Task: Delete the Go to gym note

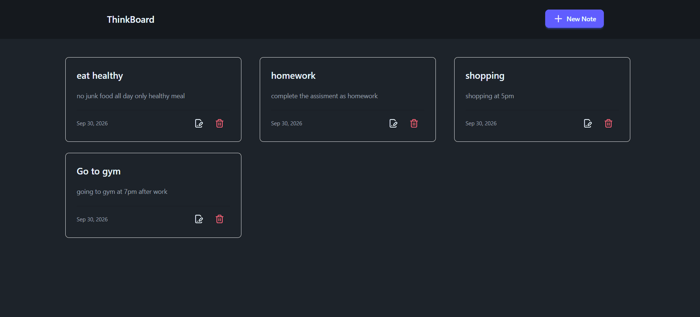Action: coord(219,219)
